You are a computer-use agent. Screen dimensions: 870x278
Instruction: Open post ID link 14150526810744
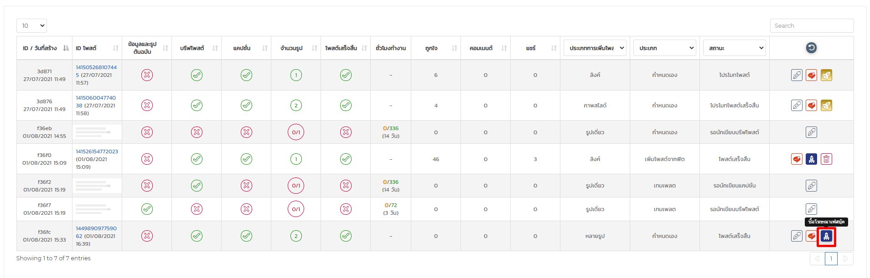pos(96,67)
